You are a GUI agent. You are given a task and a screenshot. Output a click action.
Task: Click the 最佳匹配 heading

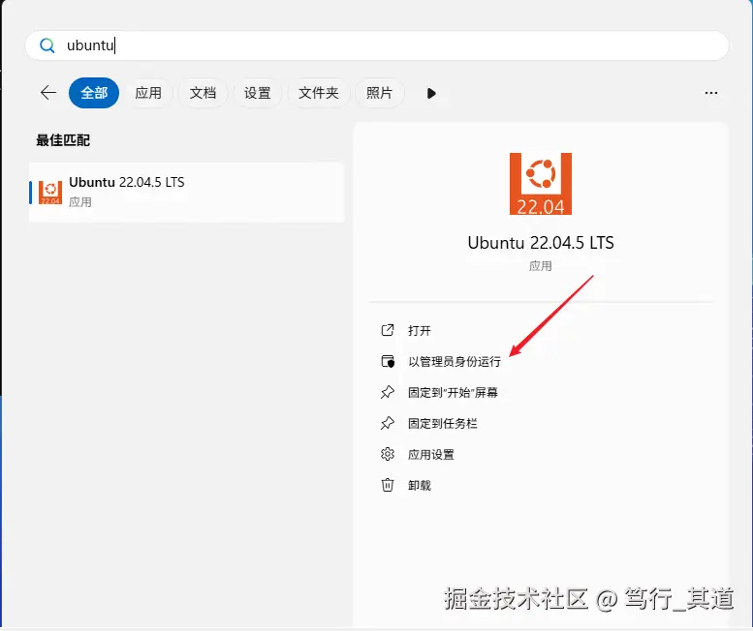(63, 140)
